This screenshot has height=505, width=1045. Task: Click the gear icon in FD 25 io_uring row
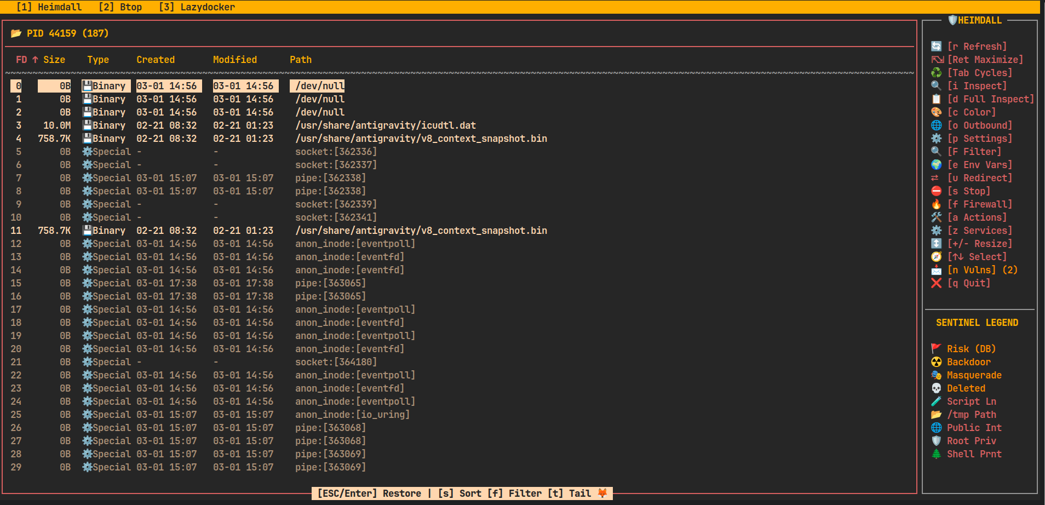87,415
